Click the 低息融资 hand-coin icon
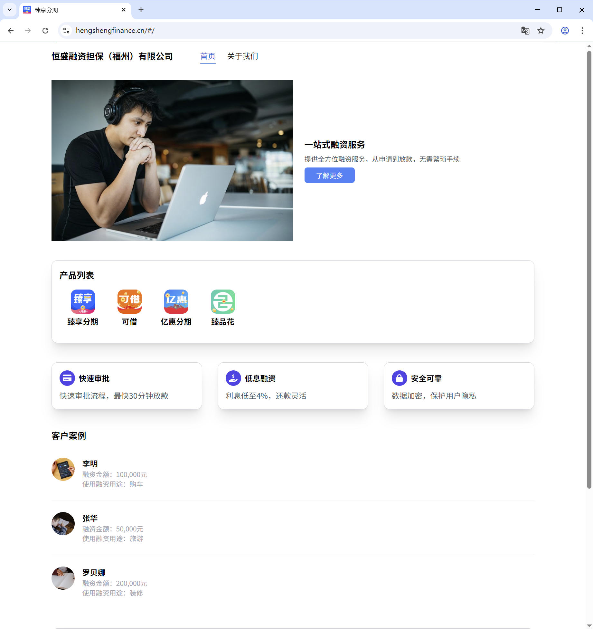Viewport: 593px width, 629px height. click(233, 378)
